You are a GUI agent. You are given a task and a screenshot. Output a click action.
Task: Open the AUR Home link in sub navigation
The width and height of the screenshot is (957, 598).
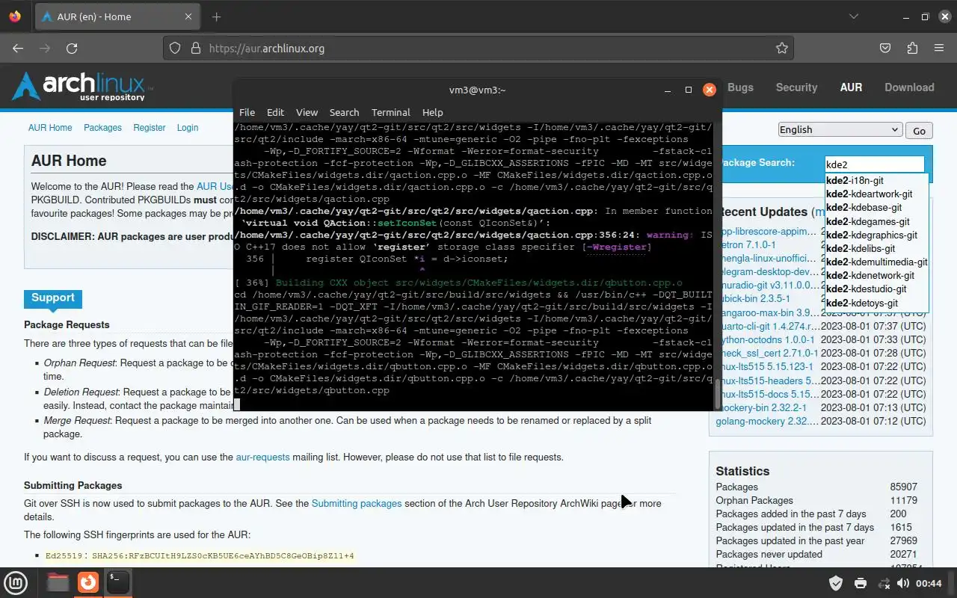50,128
